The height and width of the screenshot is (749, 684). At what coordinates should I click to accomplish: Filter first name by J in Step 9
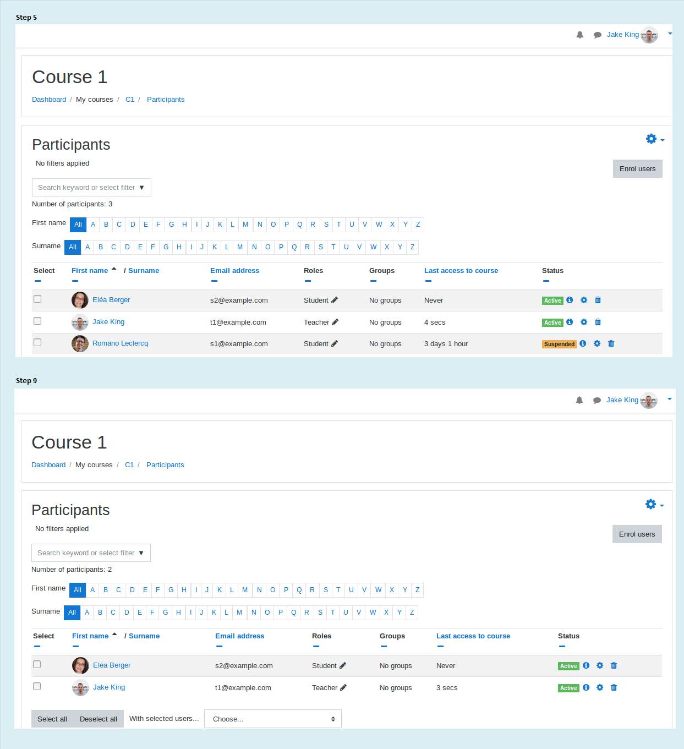[x=207, y=590]
